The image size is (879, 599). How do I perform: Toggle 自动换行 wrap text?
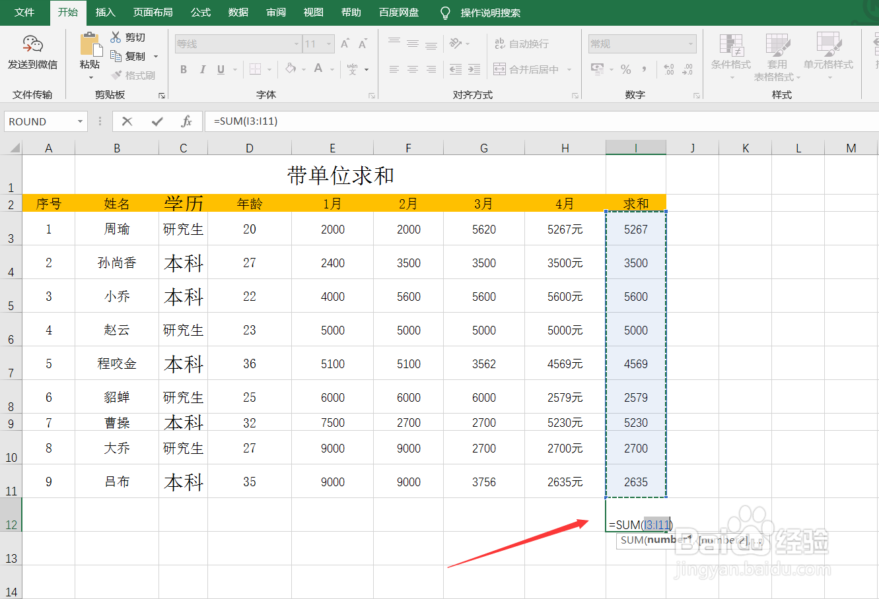tap(522, 44)
